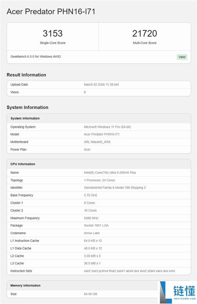This screenshot has height=304, width=197.
Task: Click the Single-Core Score label
Action: 53,43
